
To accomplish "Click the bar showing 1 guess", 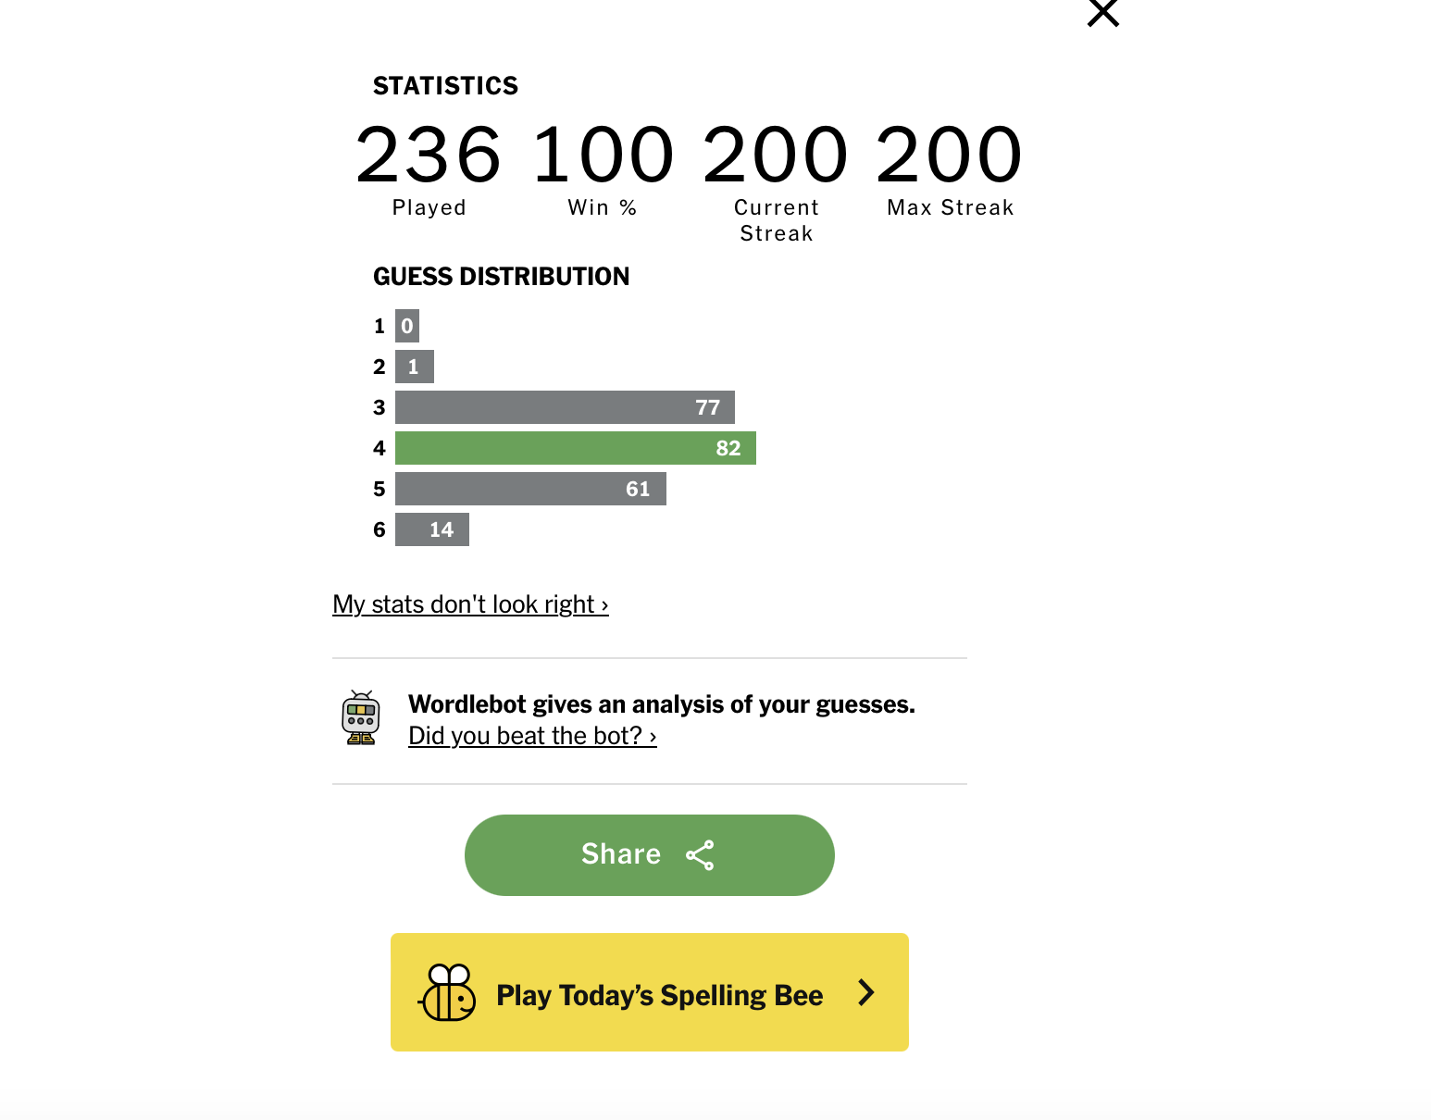I will tap(415, 367).
